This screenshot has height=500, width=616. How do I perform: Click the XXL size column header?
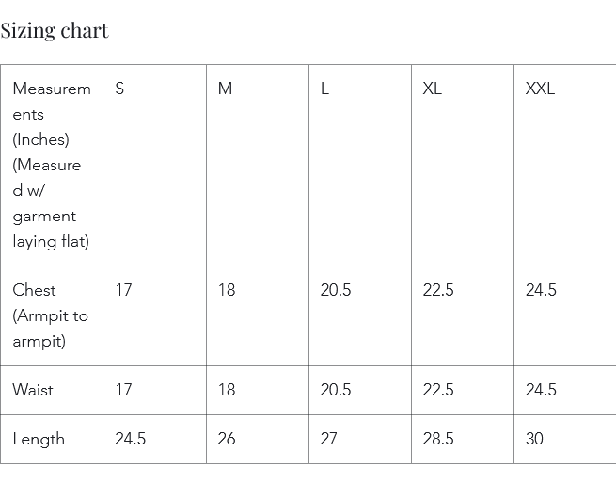[x=540, y=89]
